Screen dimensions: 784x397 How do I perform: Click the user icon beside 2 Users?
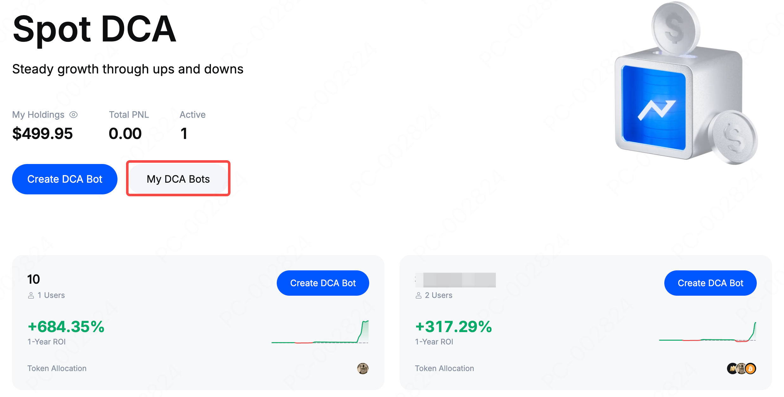pos(419,295)
